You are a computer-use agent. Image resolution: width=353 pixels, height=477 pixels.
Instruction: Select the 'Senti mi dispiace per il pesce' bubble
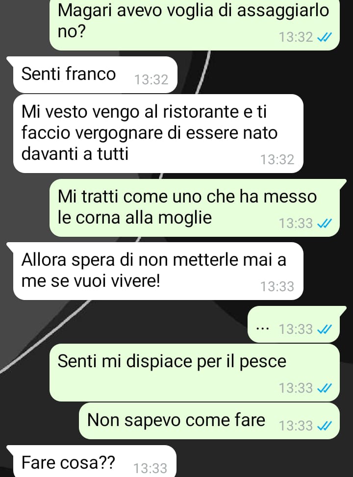point(195,373)
